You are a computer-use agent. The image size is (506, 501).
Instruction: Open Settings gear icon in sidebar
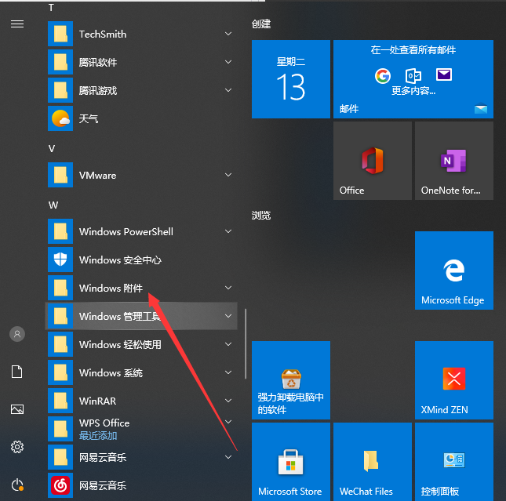tap(16, 447)
